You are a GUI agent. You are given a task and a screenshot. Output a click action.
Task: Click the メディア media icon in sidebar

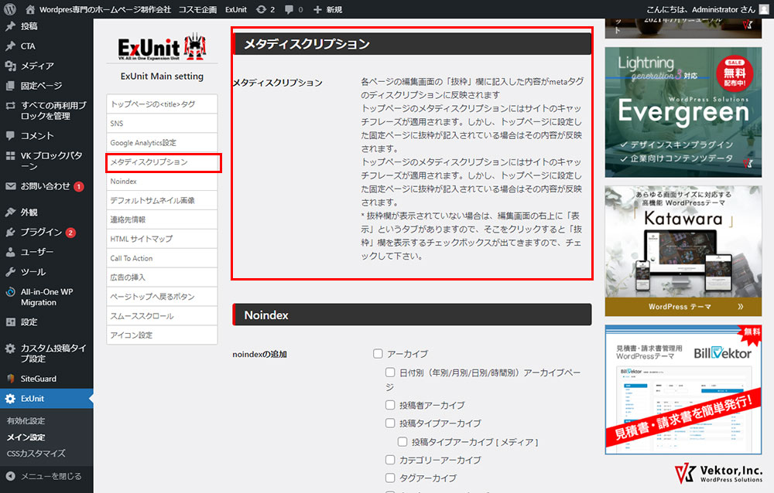10,66
